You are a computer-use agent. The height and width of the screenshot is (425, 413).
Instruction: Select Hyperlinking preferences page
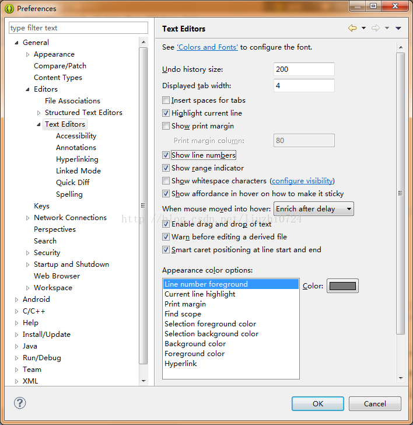click(77, 159)
